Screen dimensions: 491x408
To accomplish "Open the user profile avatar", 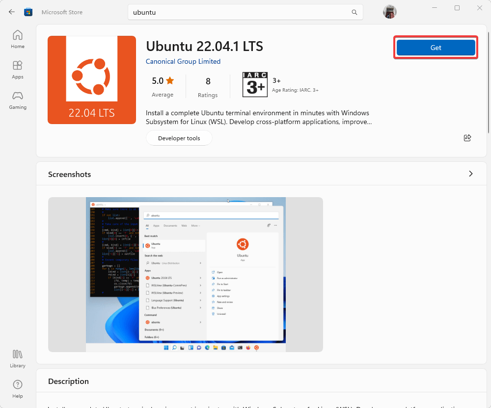I will click(x=389, y=12).
